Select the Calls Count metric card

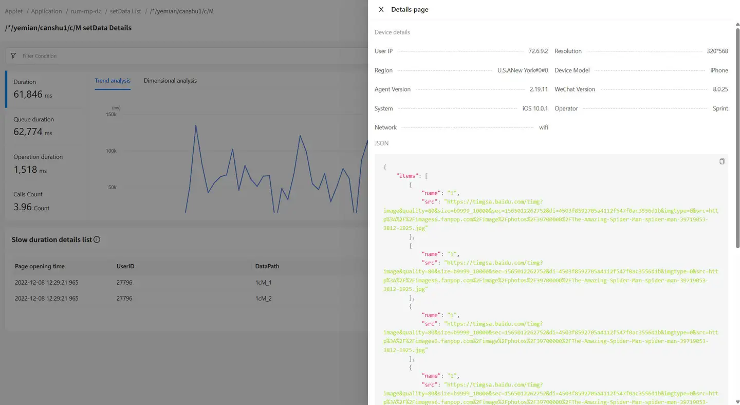coord(46,200)
